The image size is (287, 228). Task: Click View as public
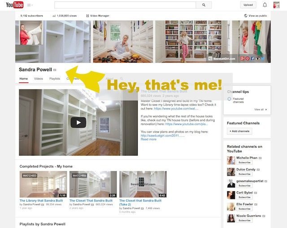click(x=256, y=16)
